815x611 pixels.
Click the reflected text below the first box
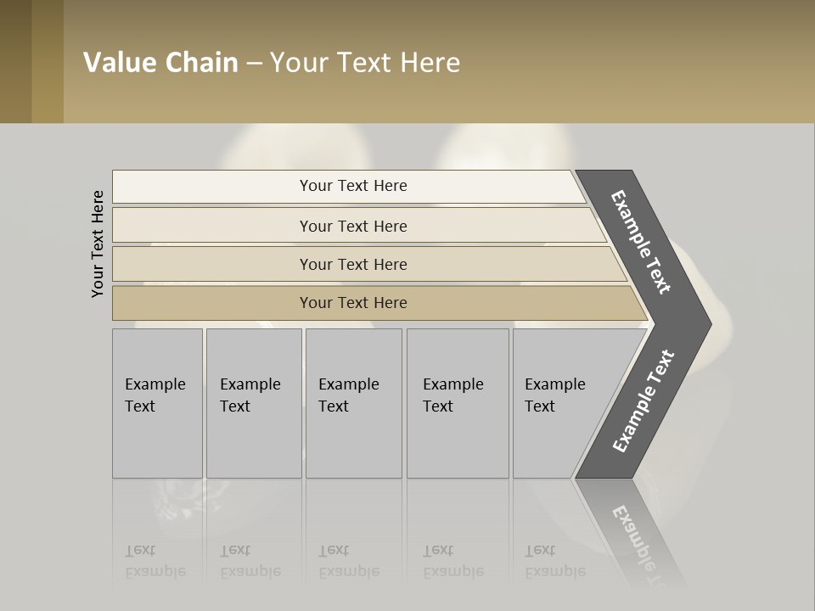pos(155,561)
